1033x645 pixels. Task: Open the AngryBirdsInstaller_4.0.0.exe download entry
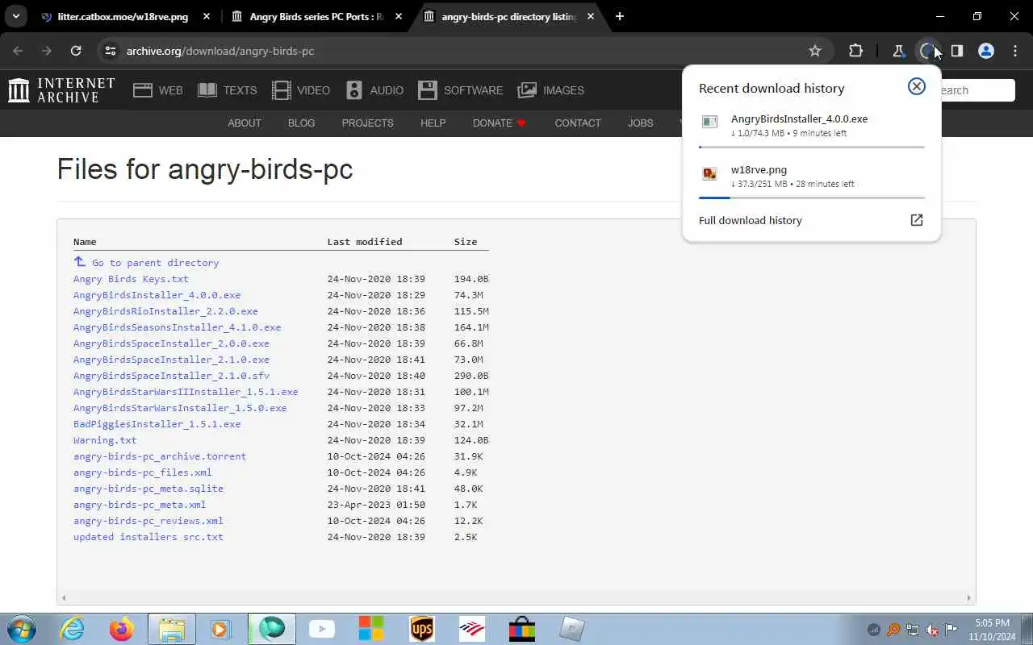pyautogui.click(x=811, y=125)
